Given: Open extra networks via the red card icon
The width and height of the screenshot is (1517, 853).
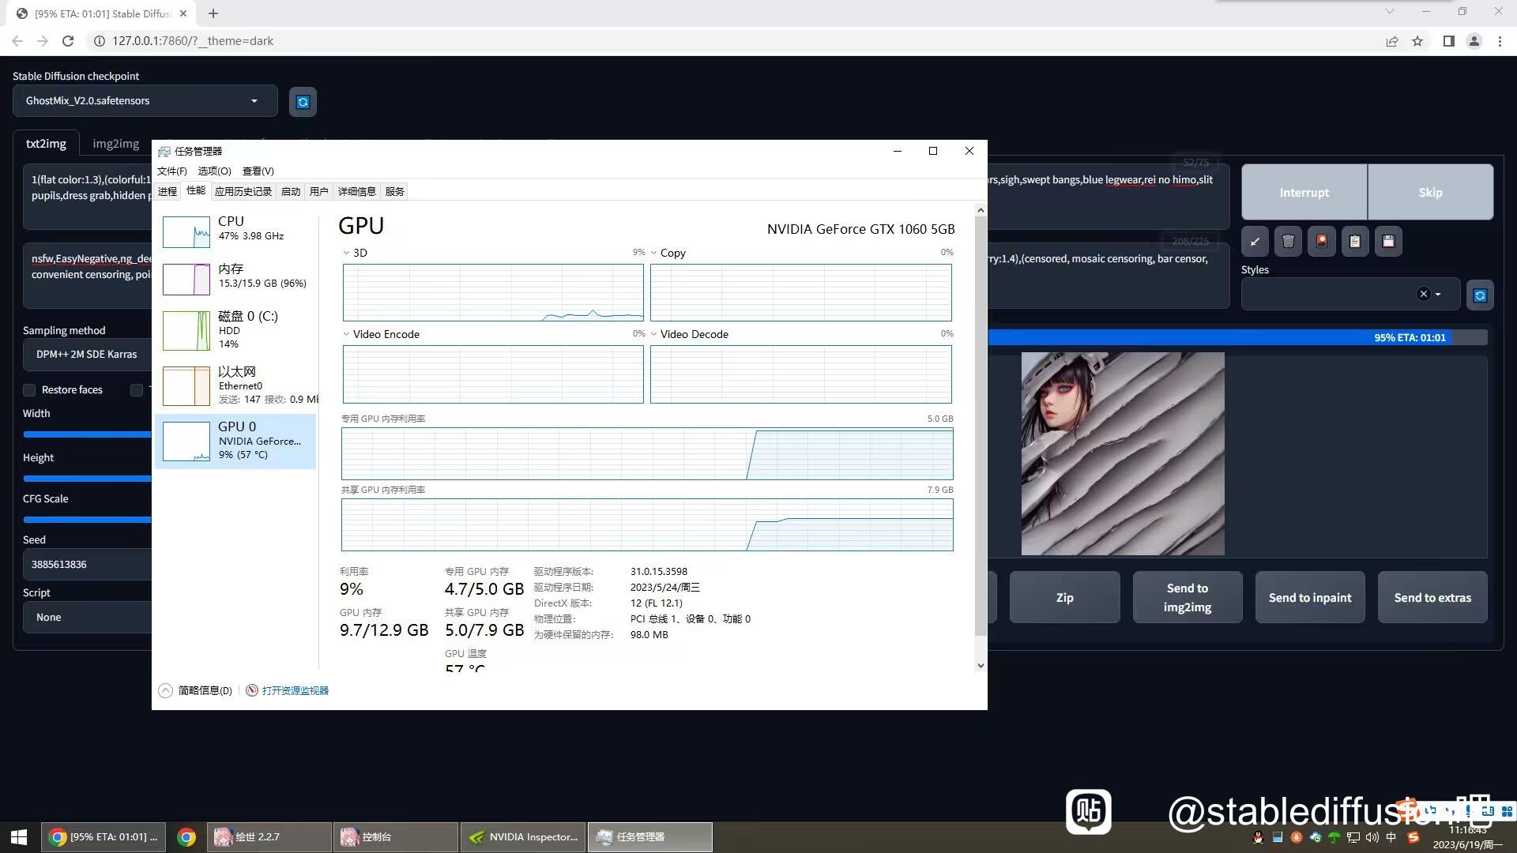Looking at the screenshot, I should [1321, 242].
